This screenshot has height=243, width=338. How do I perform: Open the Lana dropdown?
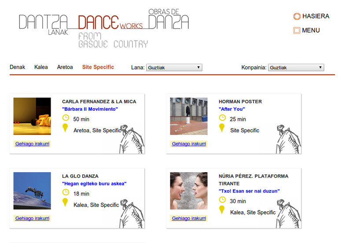[x=174, y=68]
